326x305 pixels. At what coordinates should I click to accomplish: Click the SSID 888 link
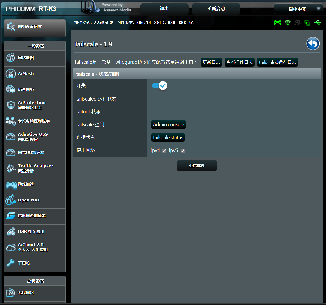(171, 23)
